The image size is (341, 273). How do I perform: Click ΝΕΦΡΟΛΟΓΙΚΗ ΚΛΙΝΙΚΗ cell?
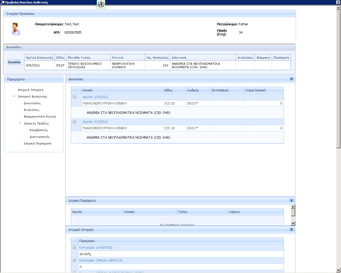click(128, 65)
